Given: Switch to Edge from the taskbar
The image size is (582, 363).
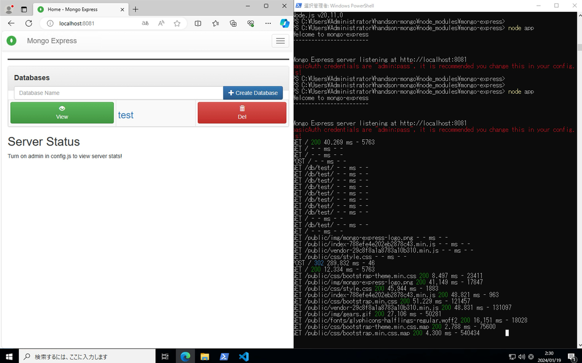Looking at the screenshot, I should [x=185, y=356].
